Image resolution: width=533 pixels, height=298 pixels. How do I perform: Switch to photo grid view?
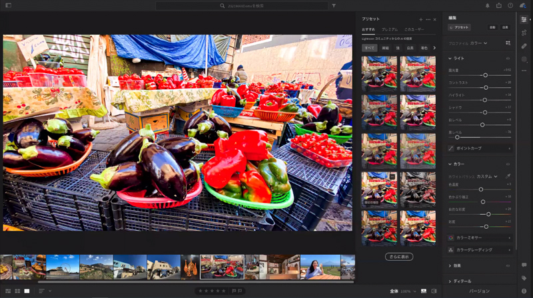tap(8, 291)
